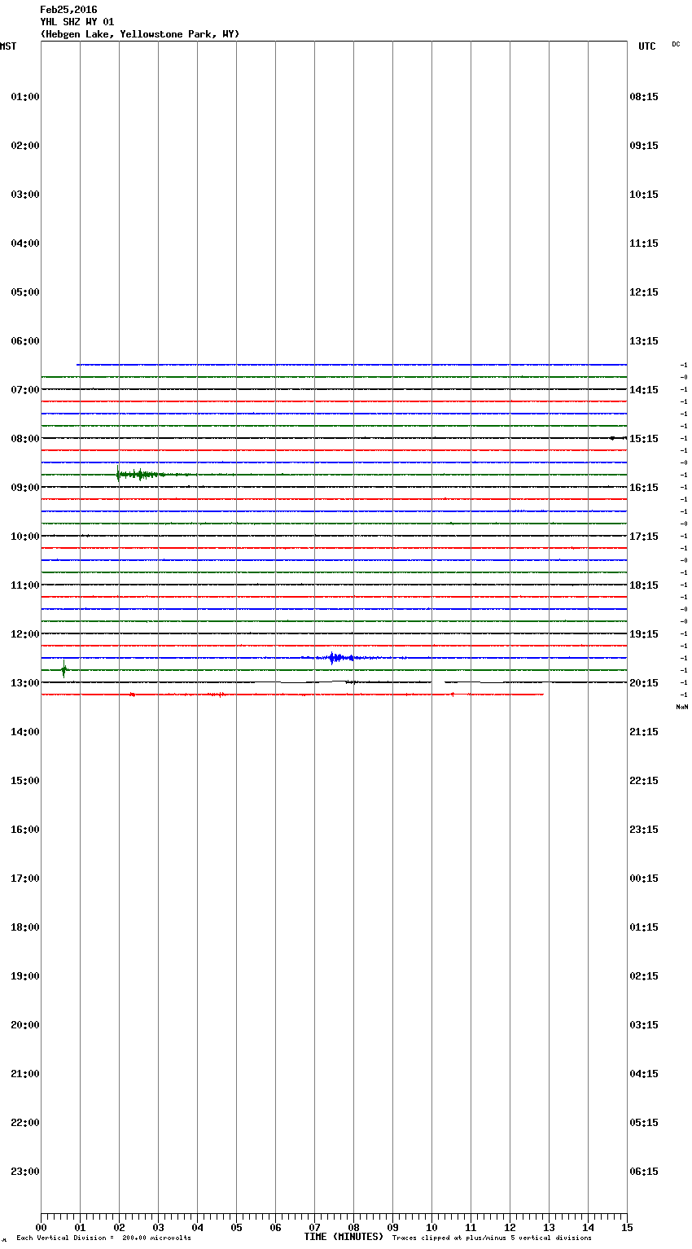The width and height of the screenshot is (692, 1249).
Task: Click minute '04' on the bottom axis
Action: pos(197,1228)
